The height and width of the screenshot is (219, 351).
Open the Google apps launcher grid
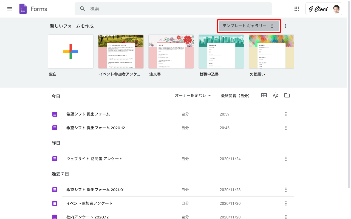296,9
